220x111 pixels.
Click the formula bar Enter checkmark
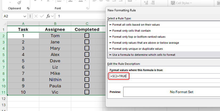pyautogui.click(x=42, y=16)
